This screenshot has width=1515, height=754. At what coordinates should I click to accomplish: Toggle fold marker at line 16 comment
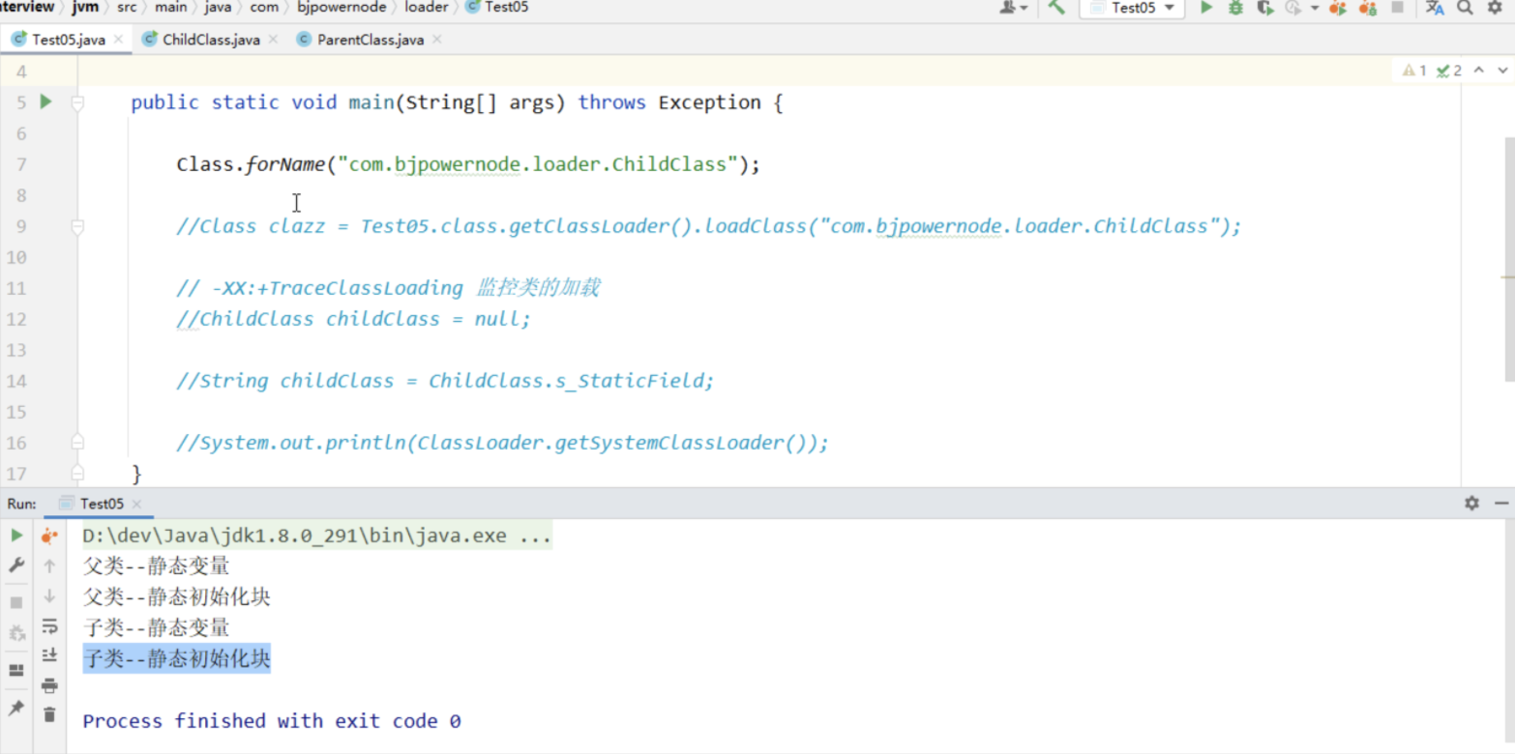(78, 443)
